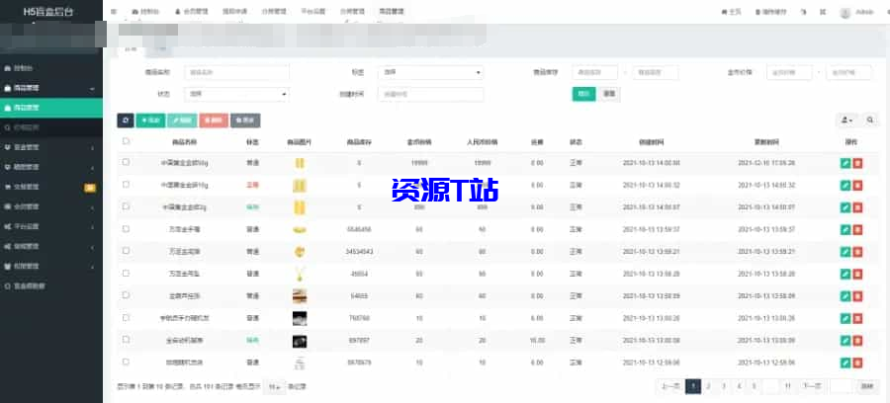The height and width of the screenshot is (403, 890).
Task: Click the green search submit button in filter form
Action: 583,94
